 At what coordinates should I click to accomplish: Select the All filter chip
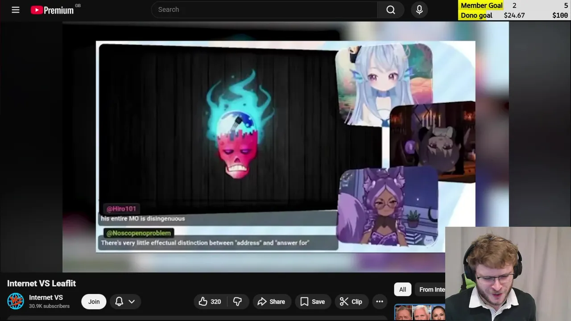click(x=402, y=289)
